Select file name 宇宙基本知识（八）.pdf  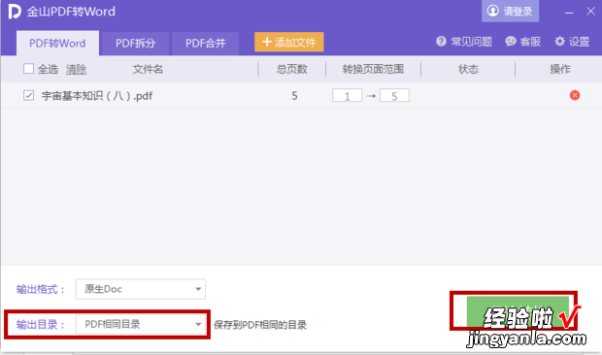pos(97,96)
